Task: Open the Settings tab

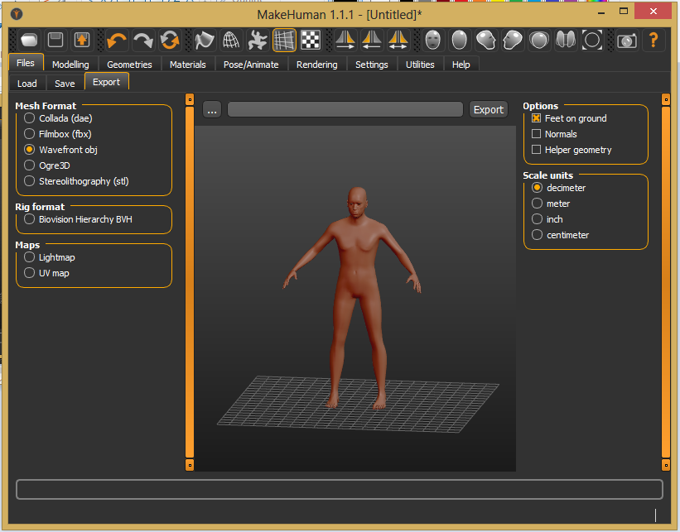Action: click(372, 64)
